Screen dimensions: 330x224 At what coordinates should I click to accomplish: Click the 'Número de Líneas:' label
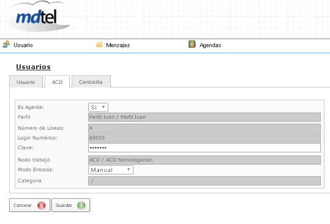coord(41,128)
